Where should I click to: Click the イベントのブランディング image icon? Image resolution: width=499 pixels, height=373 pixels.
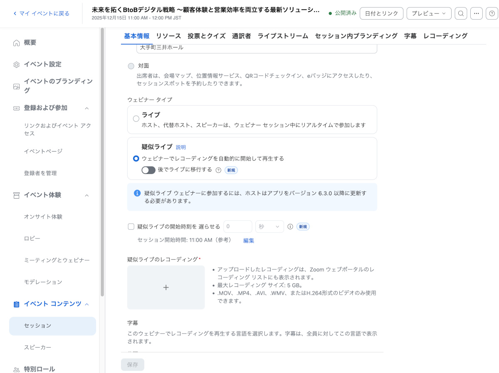[16, 87]
